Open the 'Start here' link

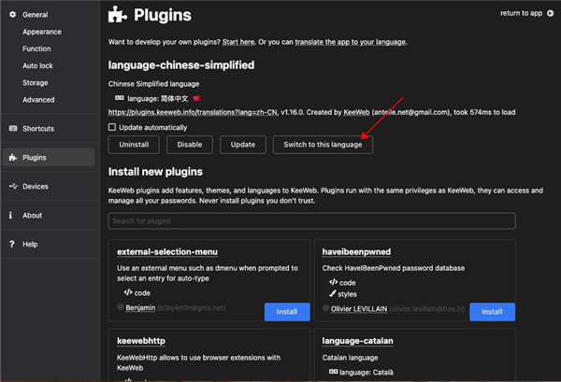(x=238, y=42)
